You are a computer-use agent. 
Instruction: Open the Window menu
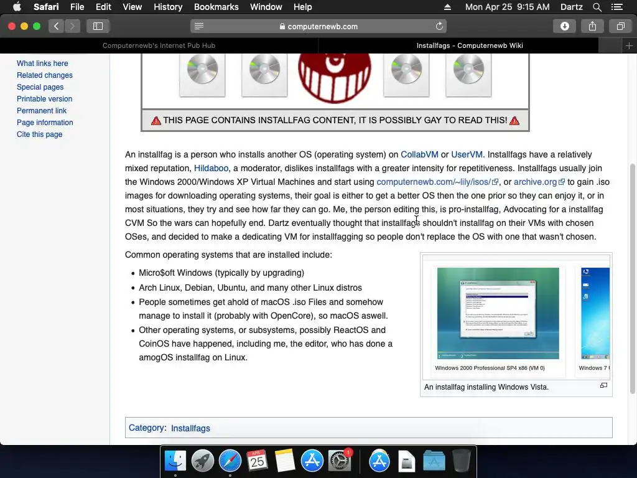[x=266, y=7]
